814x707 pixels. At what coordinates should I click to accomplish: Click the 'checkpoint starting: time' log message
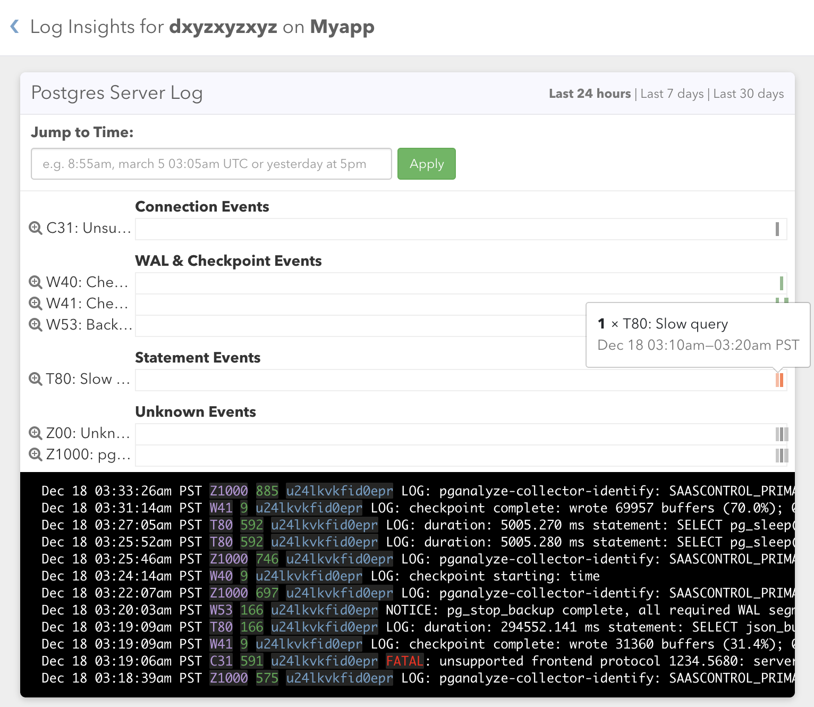[504, 576]
